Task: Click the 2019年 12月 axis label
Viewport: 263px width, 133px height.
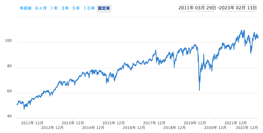Action: [195, 123]
